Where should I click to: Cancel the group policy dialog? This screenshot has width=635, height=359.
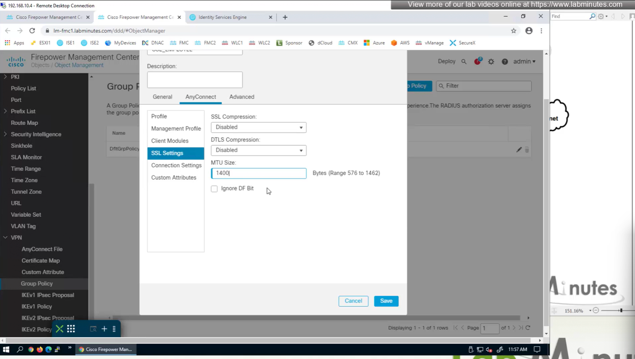(x=353, y=301)
